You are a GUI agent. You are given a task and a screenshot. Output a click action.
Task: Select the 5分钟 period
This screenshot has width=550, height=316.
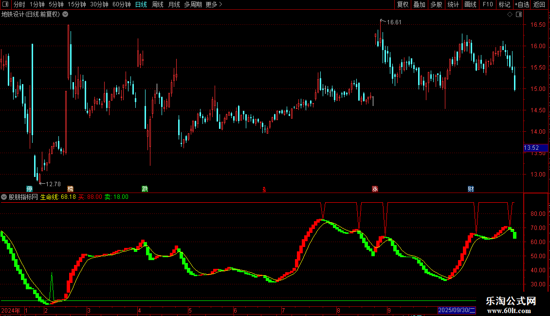(56, 4)
